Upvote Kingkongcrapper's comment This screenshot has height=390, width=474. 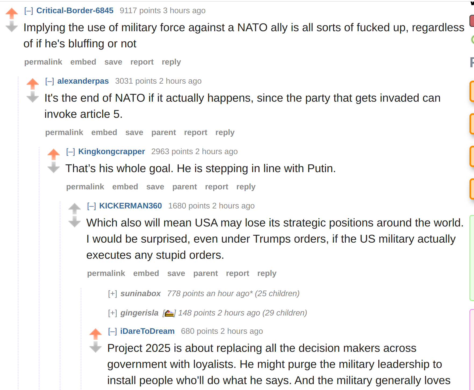pos(53,154)
